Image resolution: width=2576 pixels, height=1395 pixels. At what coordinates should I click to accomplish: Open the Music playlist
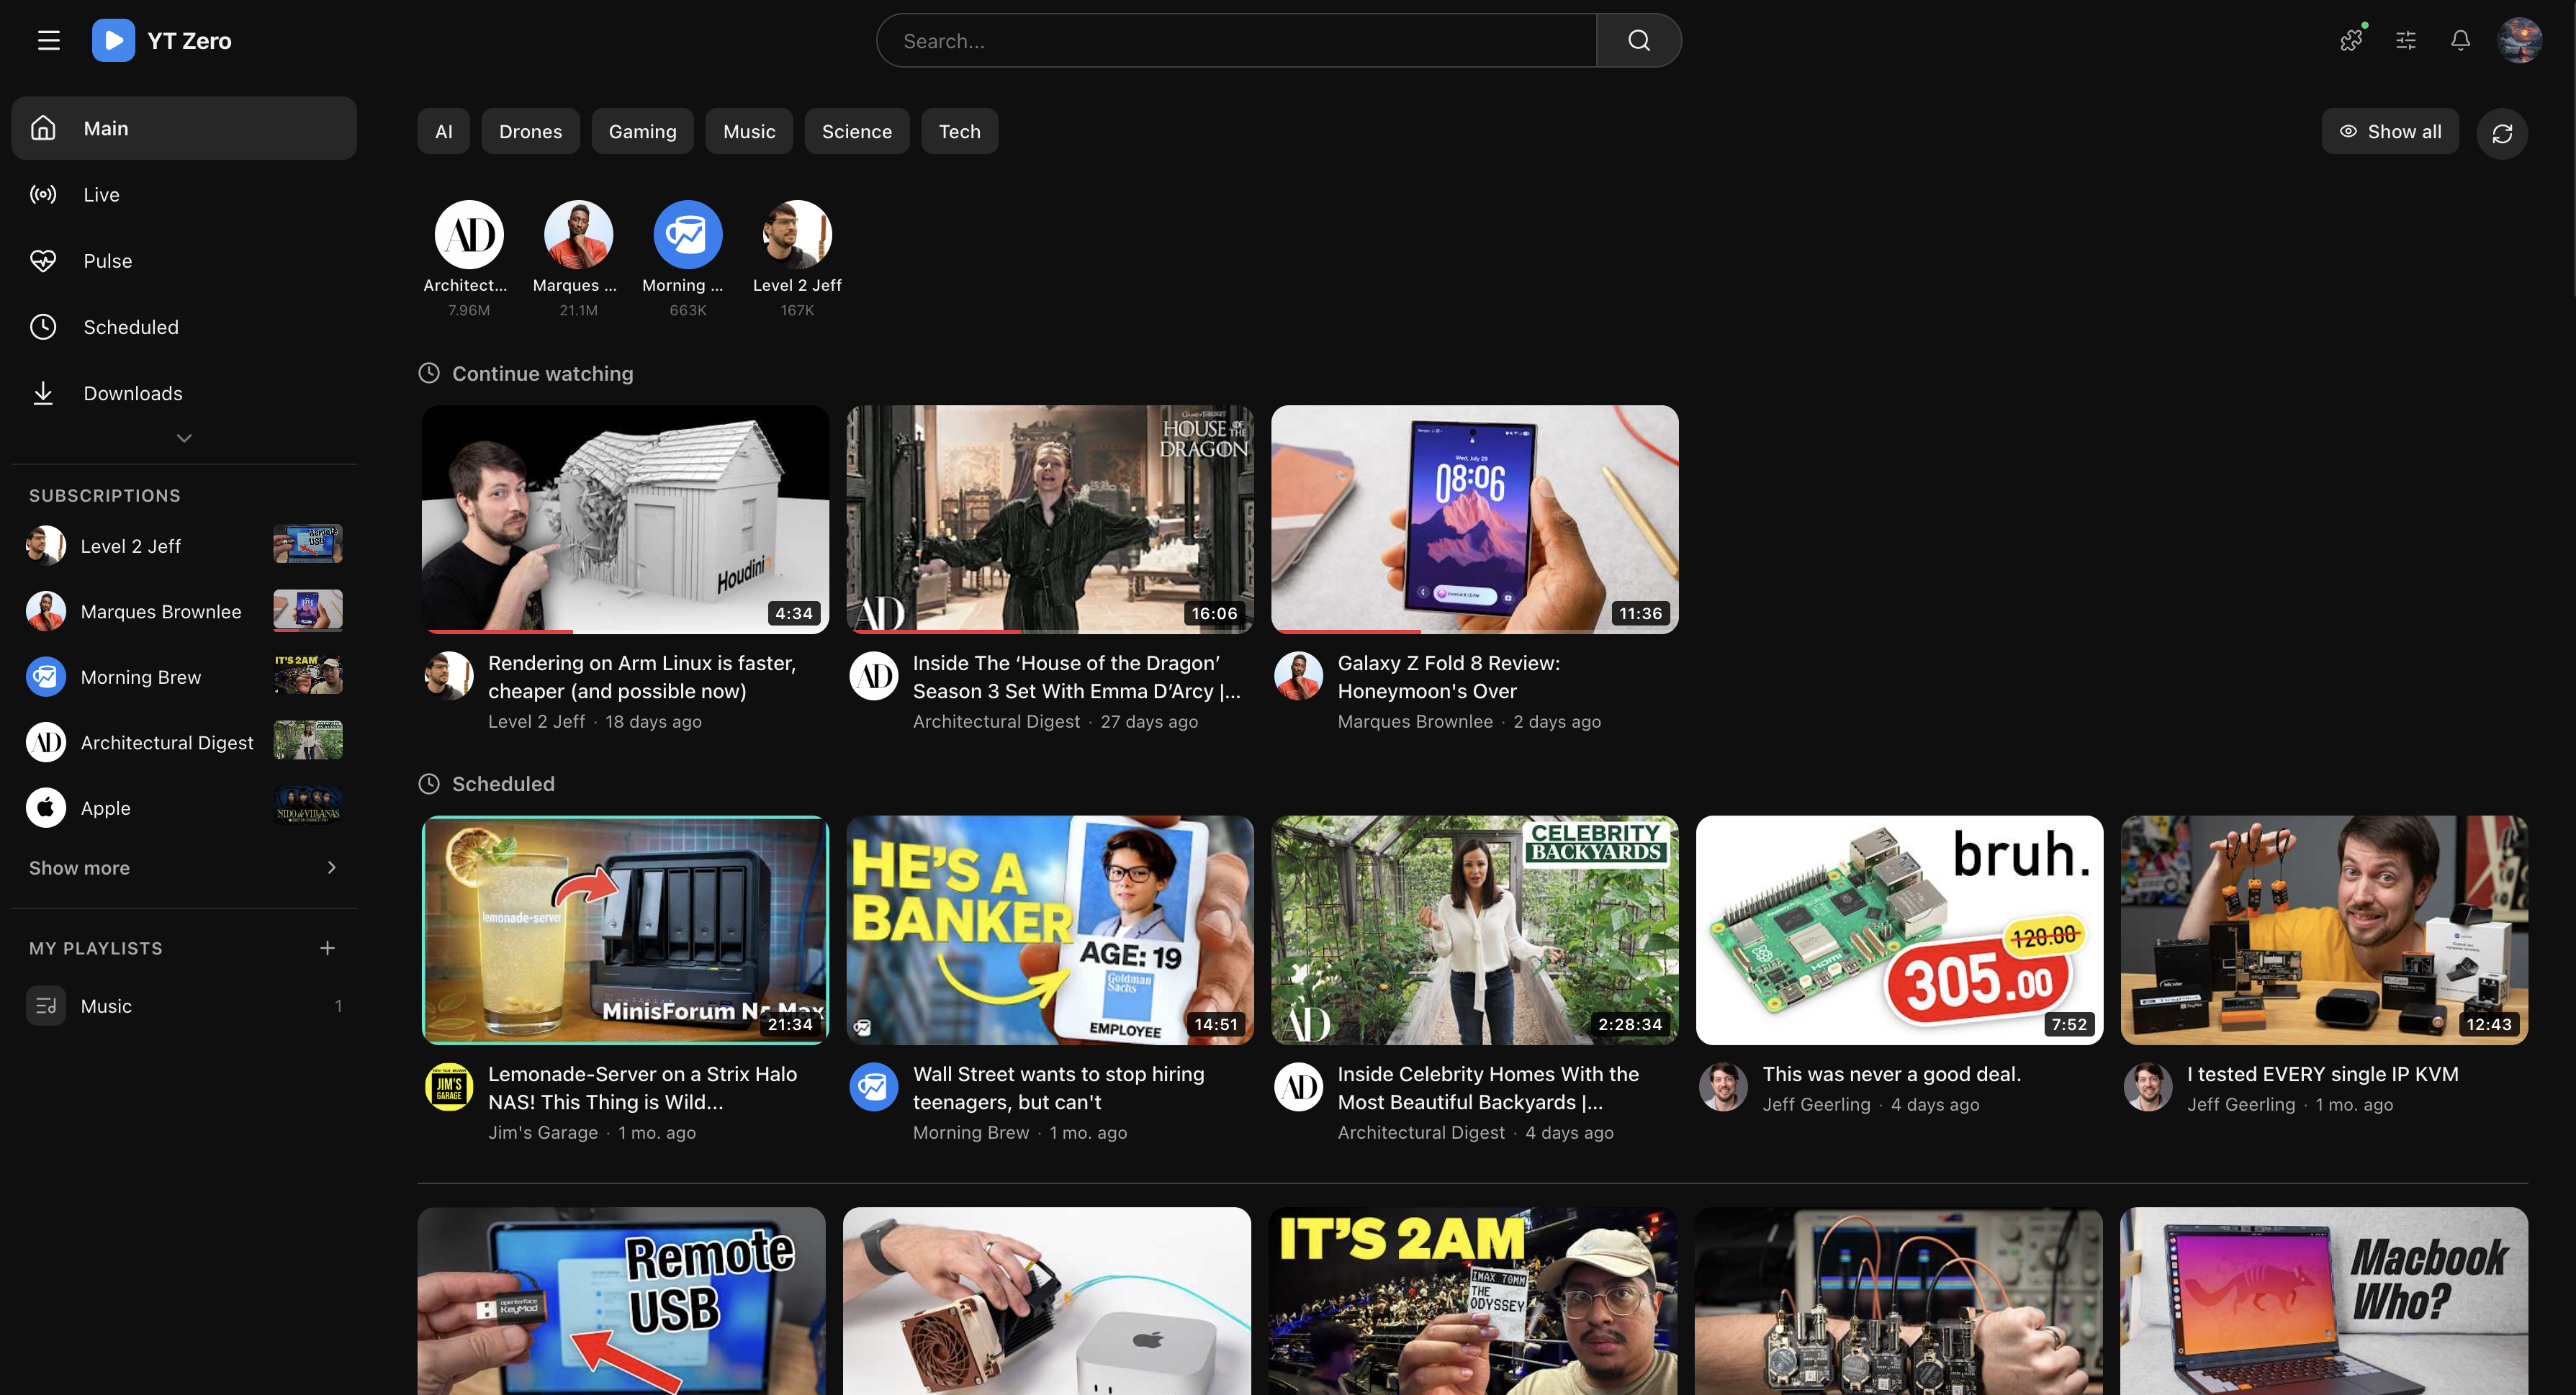click(x=184, y=1006)
